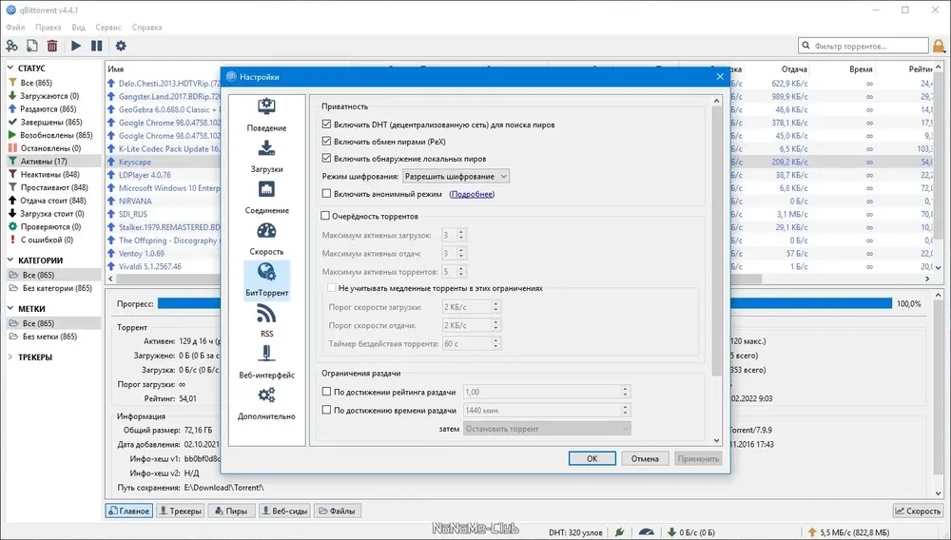Click the Скорость button at bottom right
Image resolution: width=951 pixels, height=540 pixels.
[x=919, y=511]
